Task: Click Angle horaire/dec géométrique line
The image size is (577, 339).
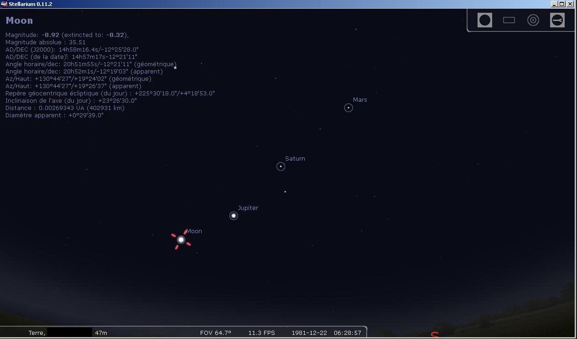Action: [x=91, y=64]
